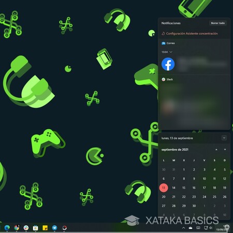This screenshot has height=233, width=233.
Task: Open Microsoft Store from the taskbar
Action: (36, 228)
